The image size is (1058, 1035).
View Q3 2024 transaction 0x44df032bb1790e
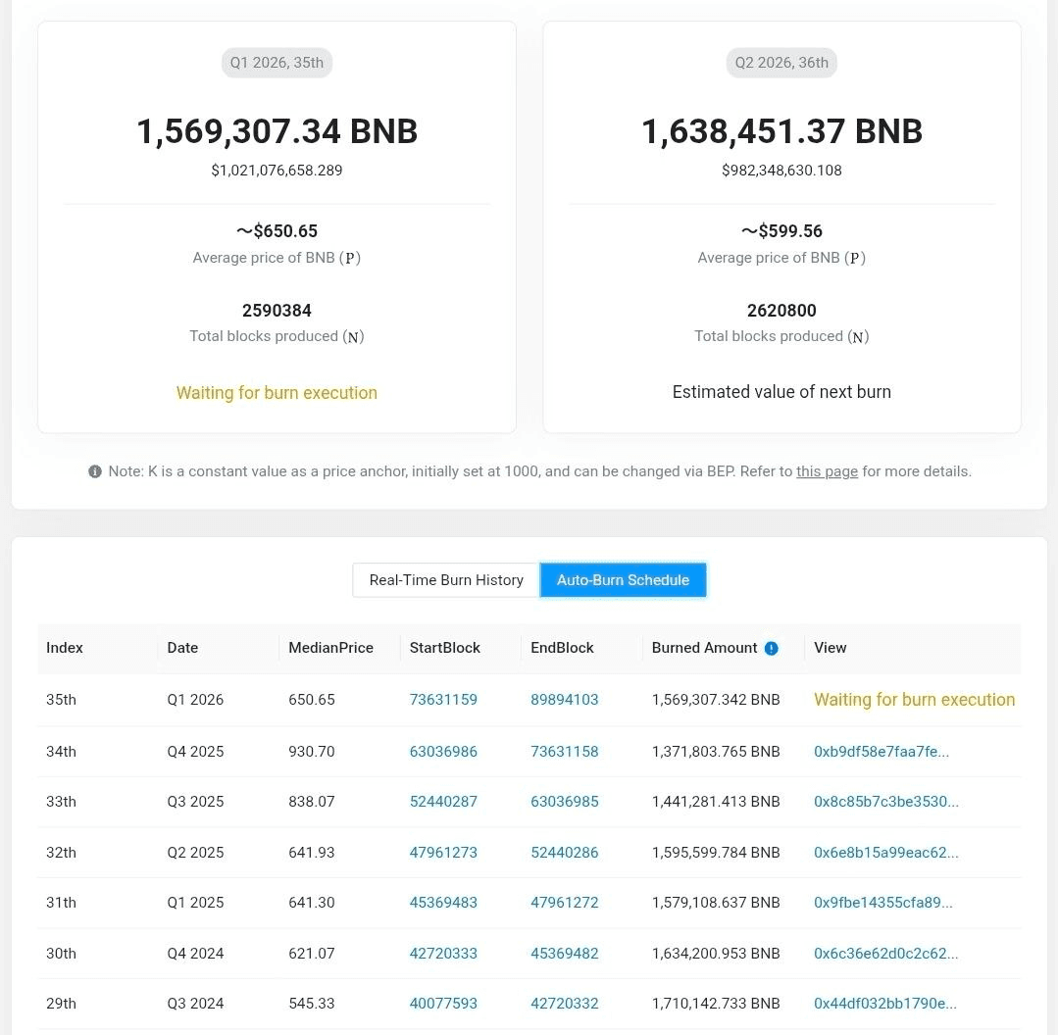(884, 1004)
